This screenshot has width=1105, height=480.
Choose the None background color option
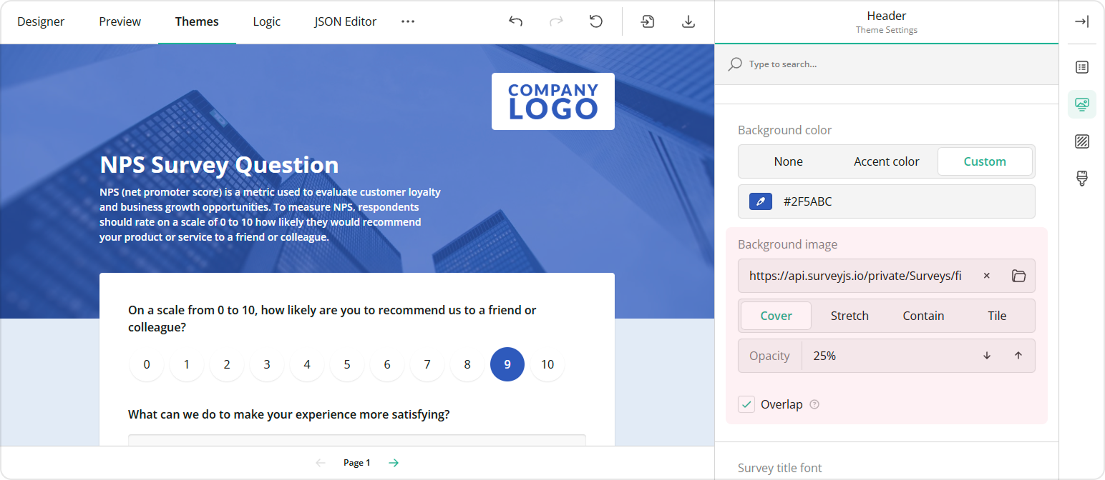pyautogui.click(x=788, y=161)
